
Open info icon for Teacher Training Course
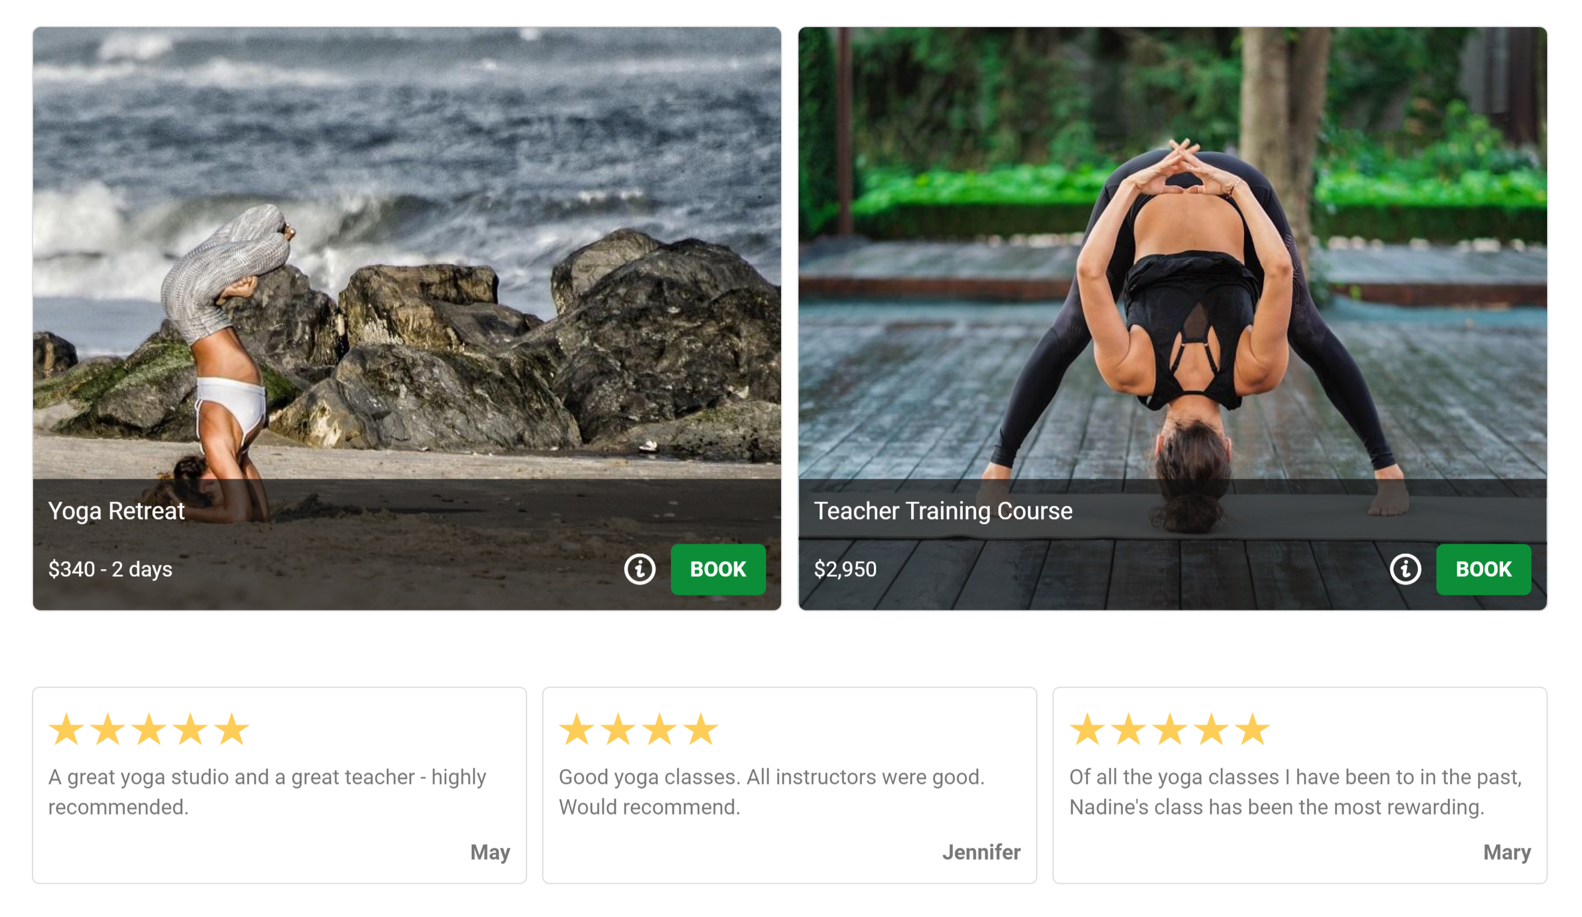point(1405,570)
